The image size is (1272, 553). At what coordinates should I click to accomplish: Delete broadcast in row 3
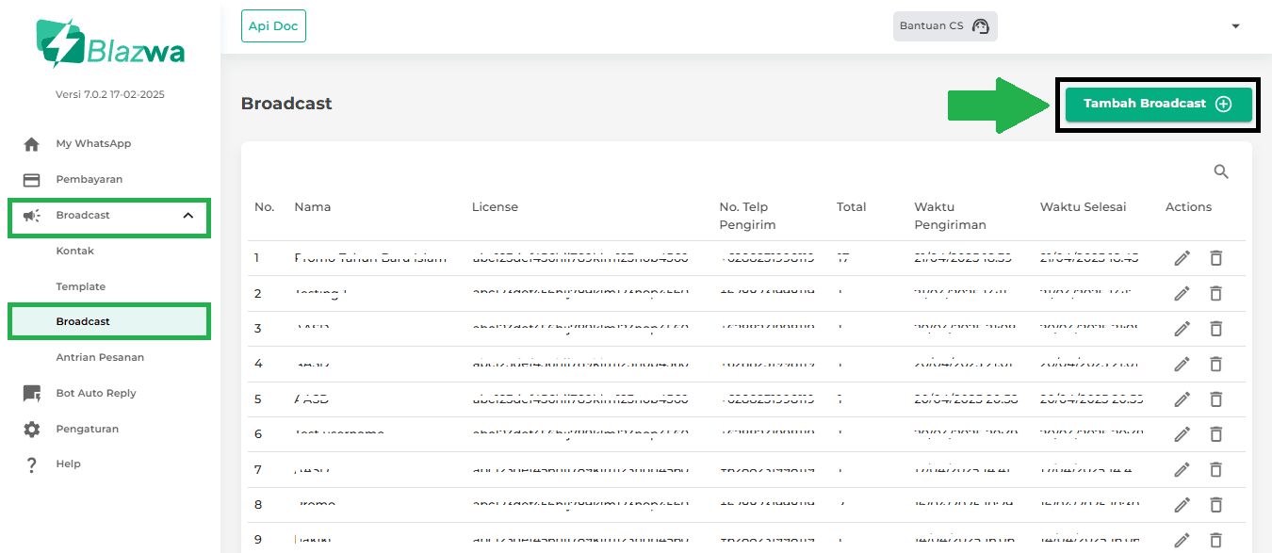tap(1216, 329)
